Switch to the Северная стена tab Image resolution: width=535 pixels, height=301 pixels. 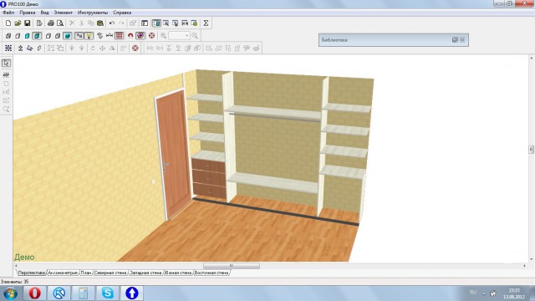(110, 273)
